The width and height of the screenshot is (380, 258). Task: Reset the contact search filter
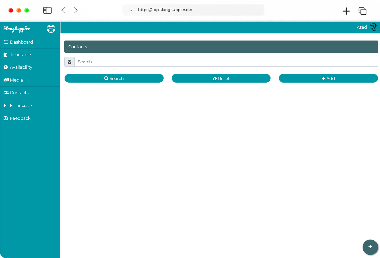[221, 78]
